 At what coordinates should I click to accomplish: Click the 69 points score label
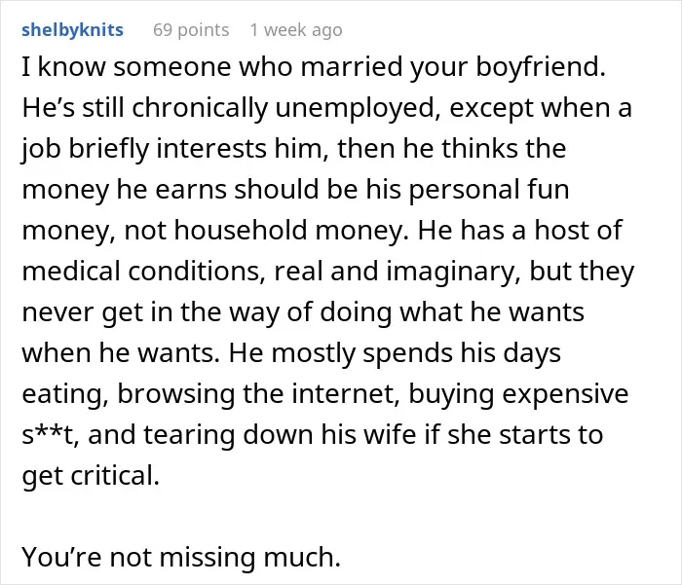tap(191, 30)
